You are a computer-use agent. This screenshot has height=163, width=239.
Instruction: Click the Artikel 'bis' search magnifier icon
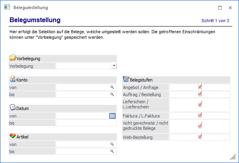(x=112, y=152)
